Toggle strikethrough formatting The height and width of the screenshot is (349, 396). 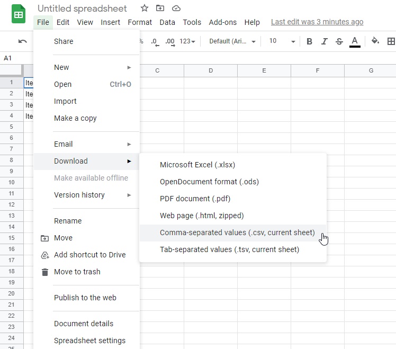pyautogui.click(x=339, y=41)
